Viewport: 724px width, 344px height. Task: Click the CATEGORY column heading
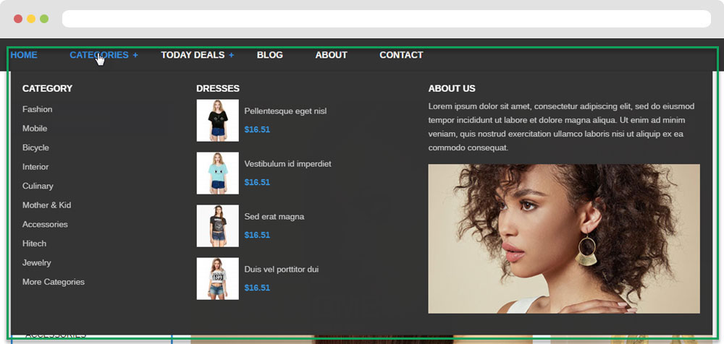tap(47, 89)
